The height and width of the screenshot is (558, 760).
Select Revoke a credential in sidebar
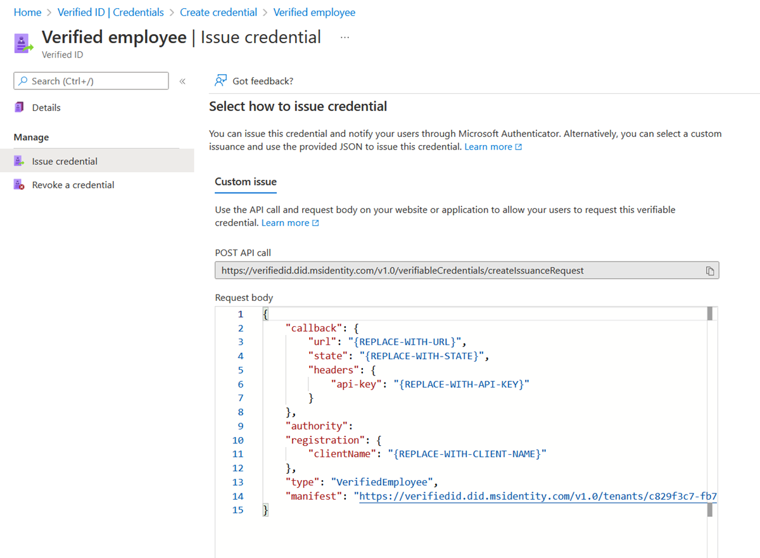73,185
